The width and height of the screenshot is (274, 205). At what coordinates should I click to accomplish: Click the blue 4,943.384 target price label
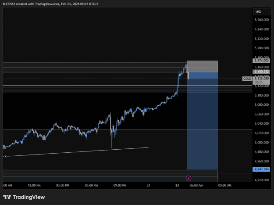point(261,169)
